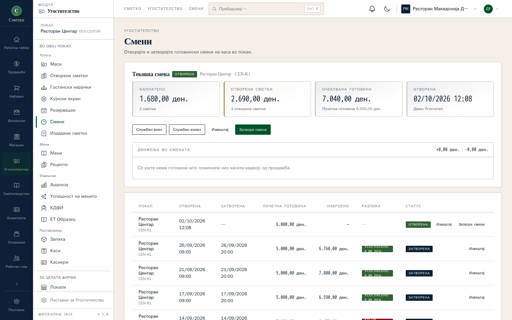
Task: Click СМЕТКО breadcrumb link
Action: pyautogui.click(x=132, y=9)
